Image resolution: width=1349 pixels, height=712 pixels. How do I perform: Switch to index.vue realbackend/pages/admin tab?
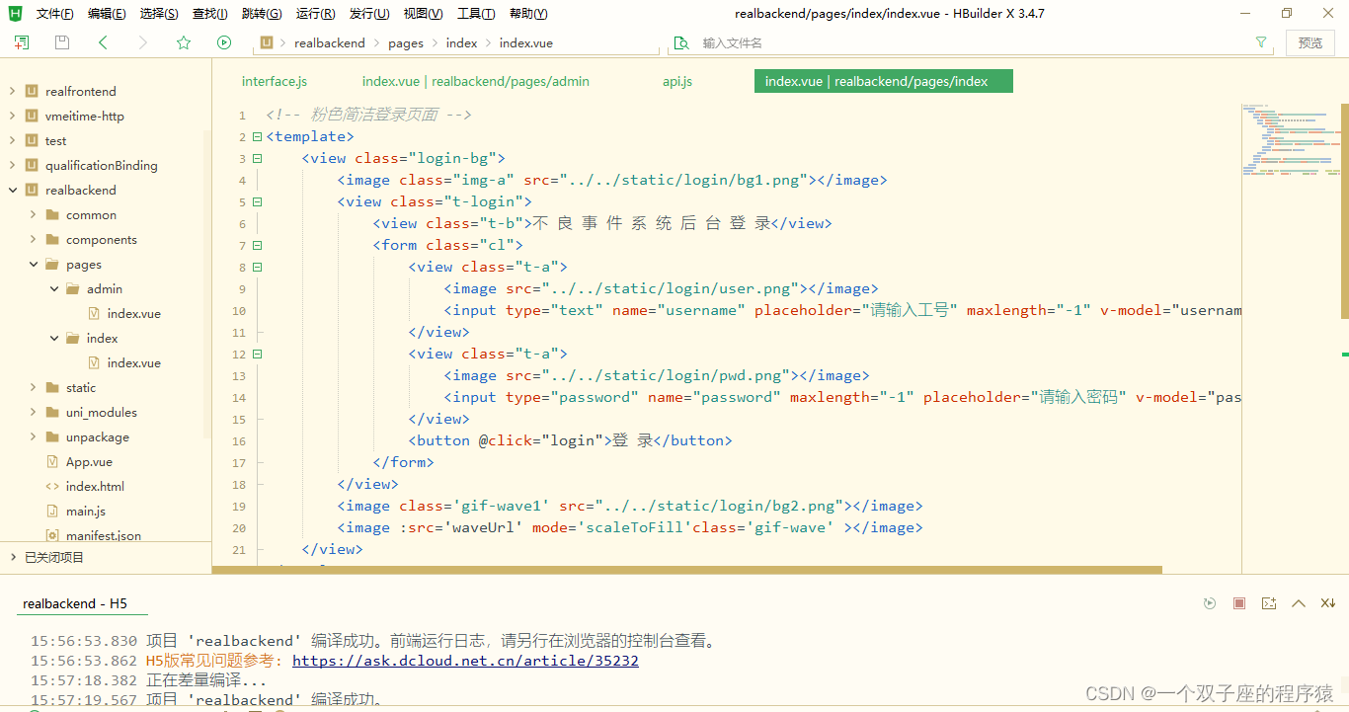click(x=476, y=81)
